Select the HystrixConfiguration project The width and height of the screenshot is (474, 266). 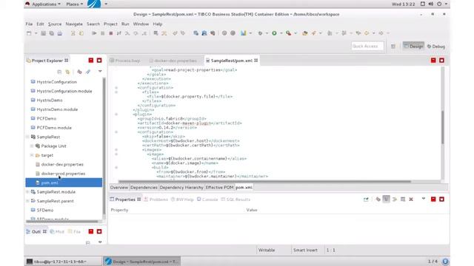[x=56, y=82]
